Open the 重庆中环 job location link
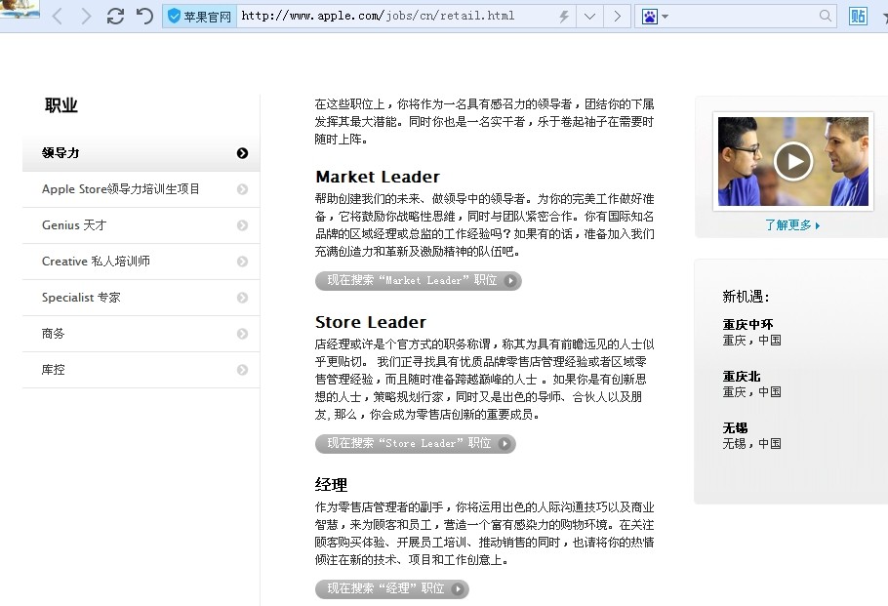 (x=747, y=325)
